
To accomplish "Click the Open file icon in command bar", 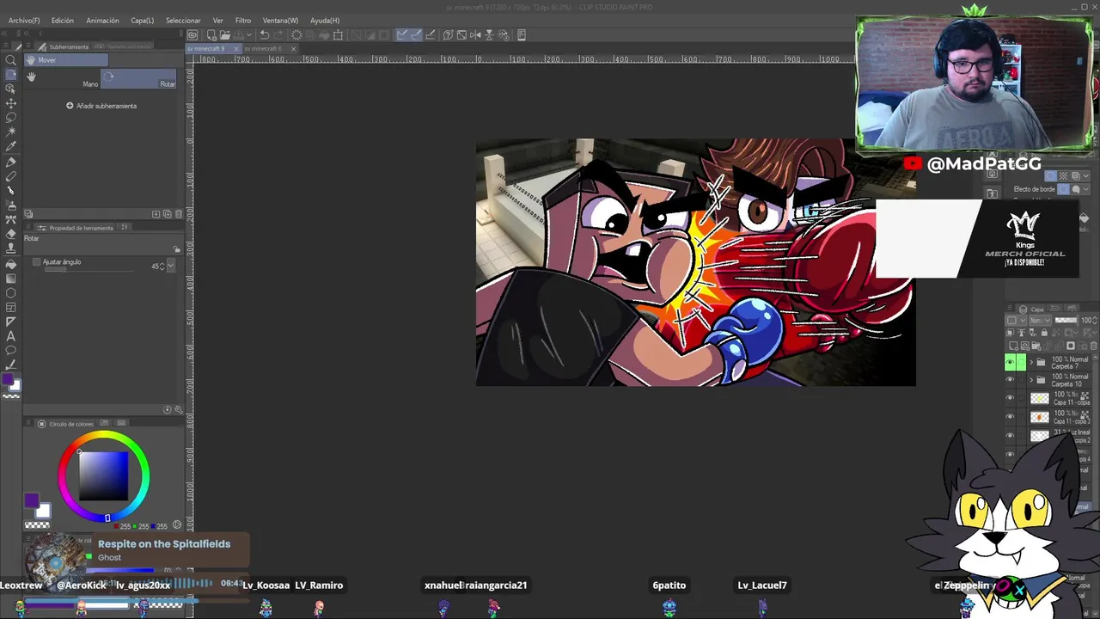I will coord(224,35).
